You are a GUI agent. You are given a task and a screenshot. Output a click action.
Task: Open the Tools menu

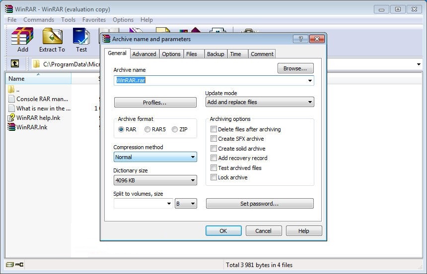tap(68, 20)
